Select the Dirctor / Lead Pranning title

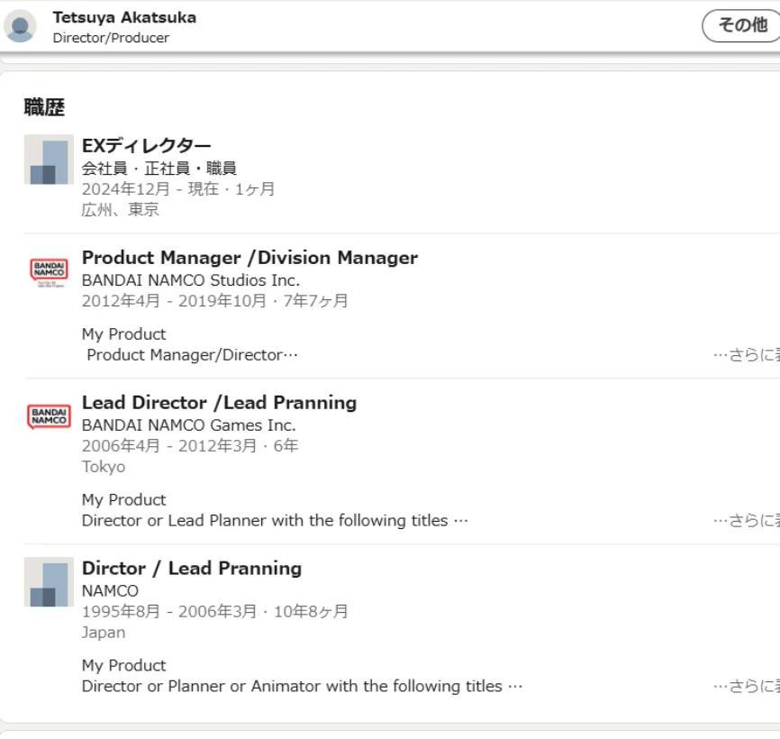coord(191,568)
